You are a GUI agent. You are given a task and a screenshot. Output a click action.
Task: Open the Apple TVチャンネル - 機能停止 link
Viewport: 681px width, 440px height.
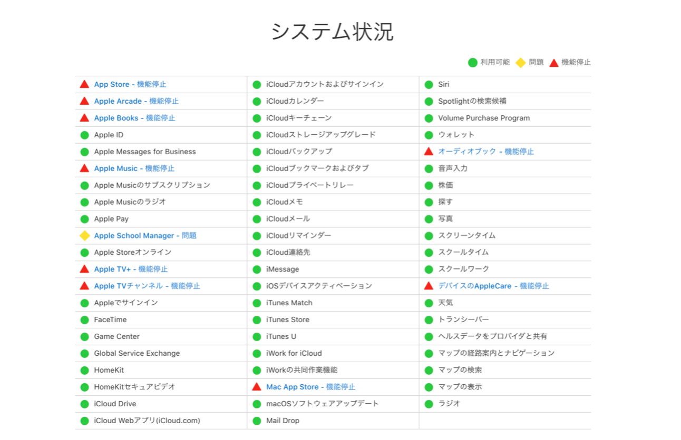(x=147, y=286)
